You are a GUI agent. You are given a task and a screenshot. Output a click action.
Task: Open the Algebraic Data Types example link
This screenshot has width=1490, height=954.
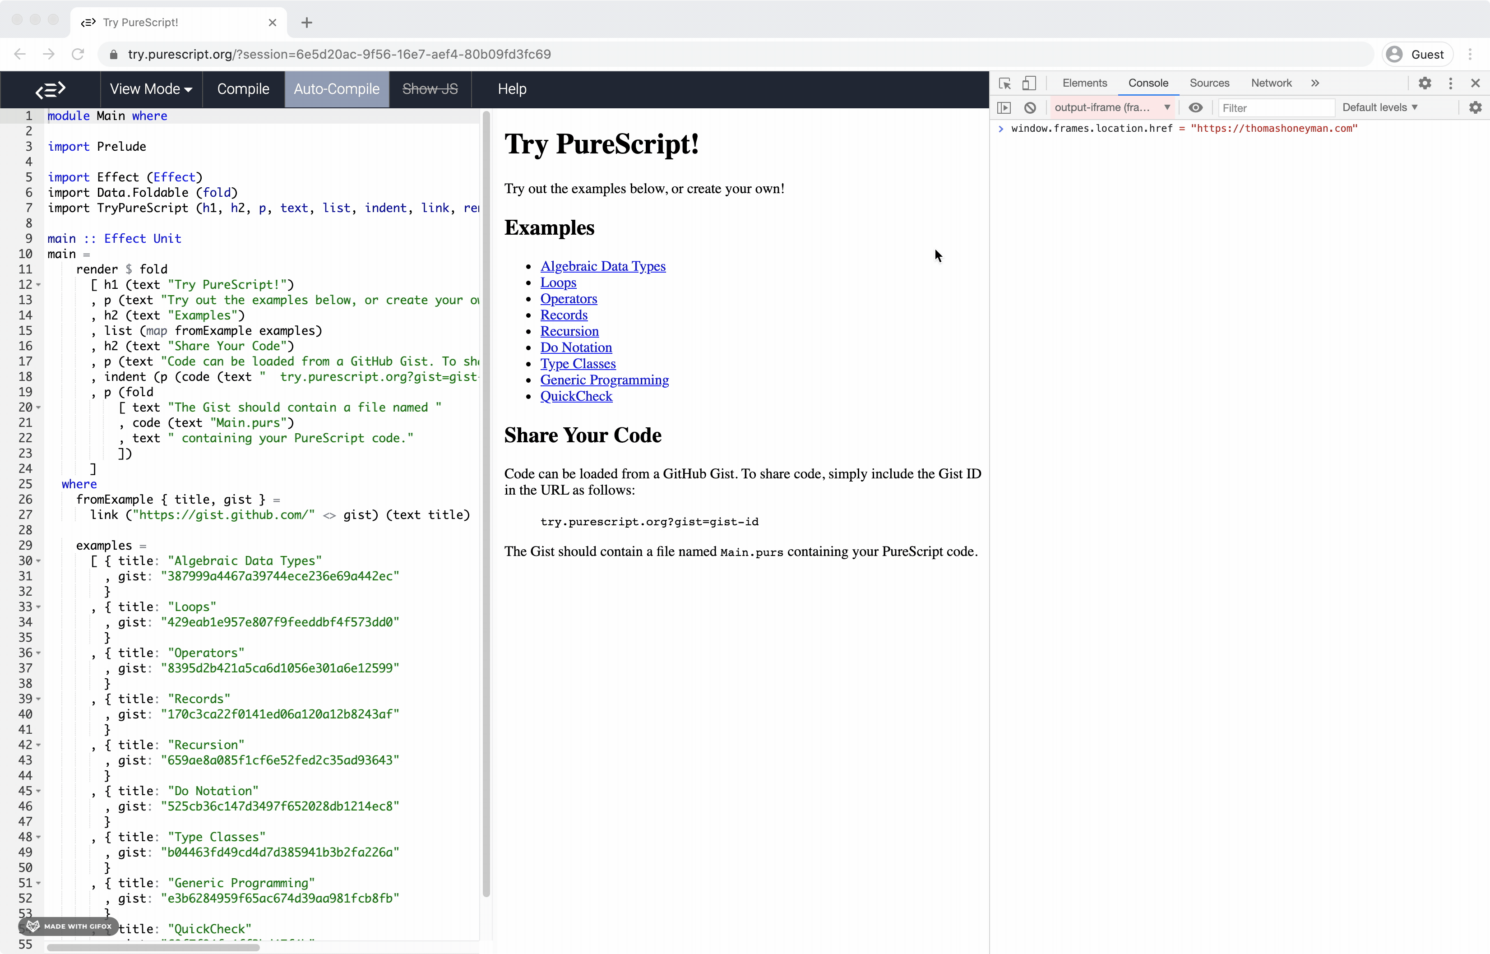(602, 266)
